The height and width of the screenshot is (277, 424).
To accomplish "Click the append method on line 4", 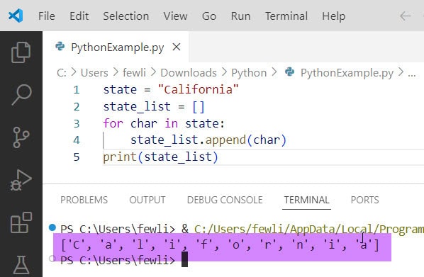I will tap(225, 140).
